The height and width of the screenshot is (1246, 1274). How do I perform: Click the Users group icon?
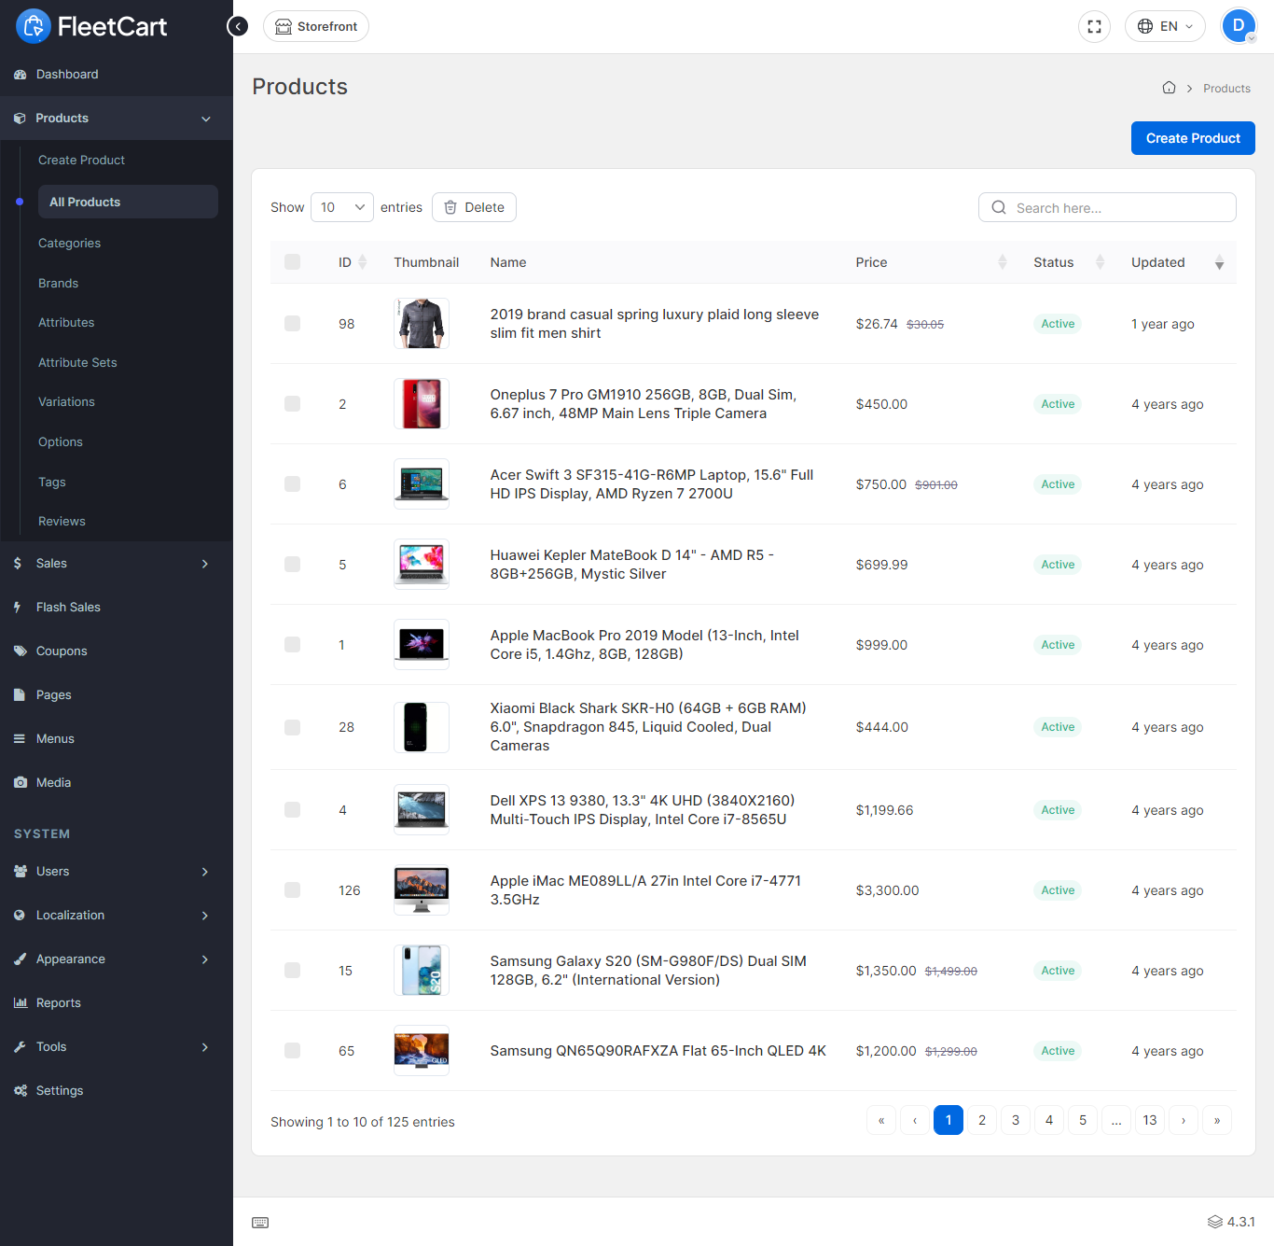(x=20, y=871)
